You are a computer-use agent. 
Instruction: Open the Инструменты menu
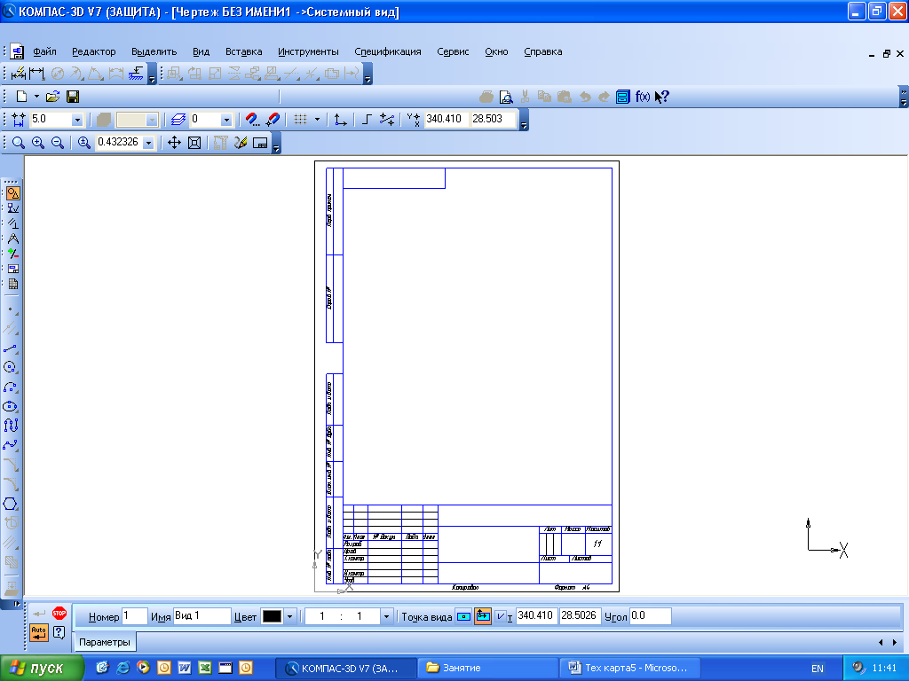pyautogui.click(x=308, y=51)
